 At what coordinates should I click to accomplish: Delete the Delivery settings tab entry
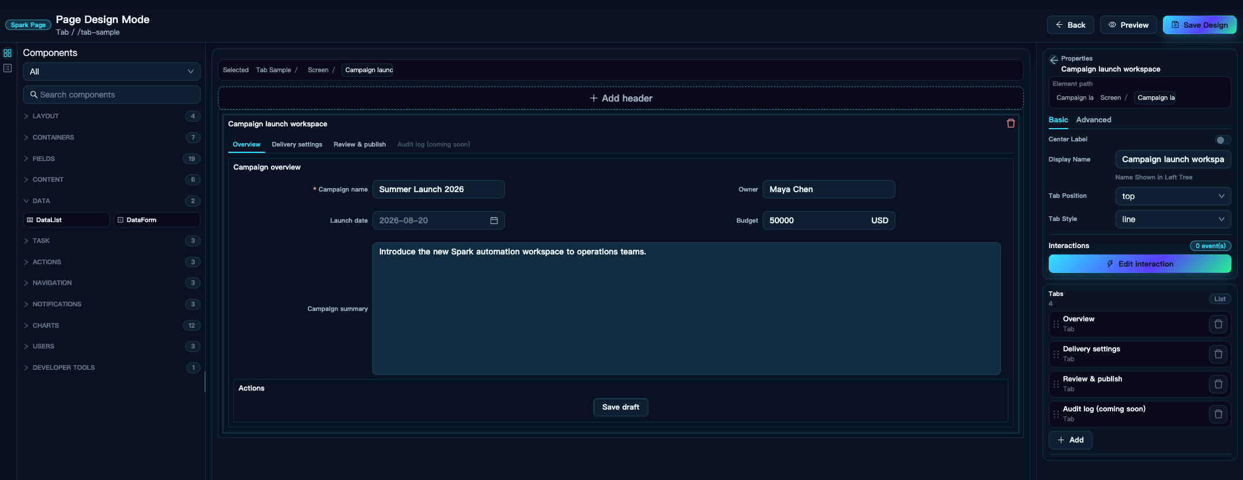(x=1218, y=354)
